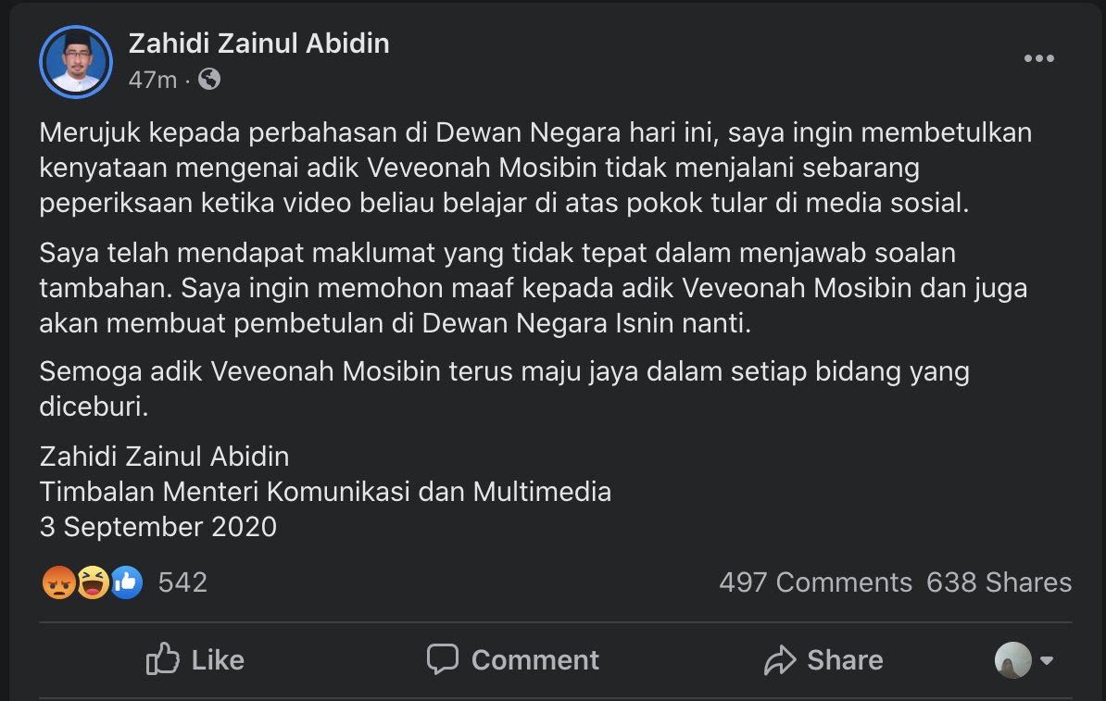
Task: View the 638 Shares list
Action: click(x=999, y=582)
